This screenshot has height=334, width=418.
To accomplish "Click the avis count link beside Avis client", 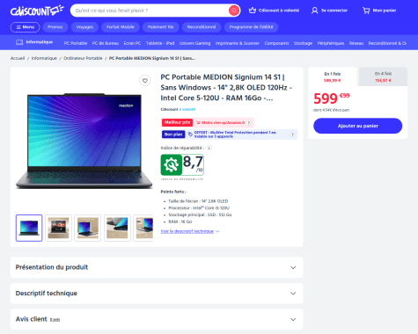I will [55, 320].
